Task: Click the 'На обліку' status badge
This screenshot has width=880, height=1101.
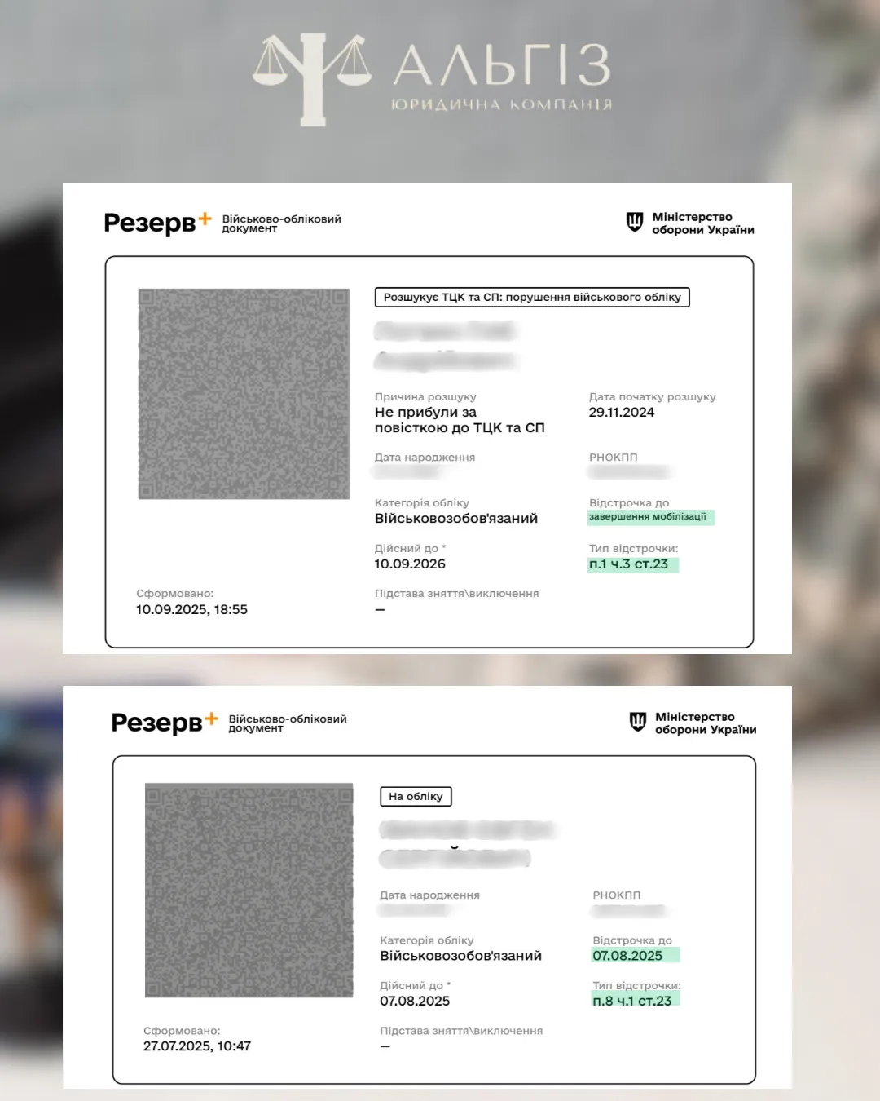Action: coord(416,796)
